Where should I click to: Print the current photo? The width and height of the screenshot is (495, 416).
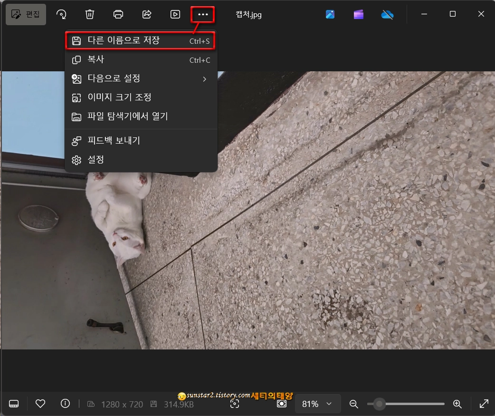118,14
